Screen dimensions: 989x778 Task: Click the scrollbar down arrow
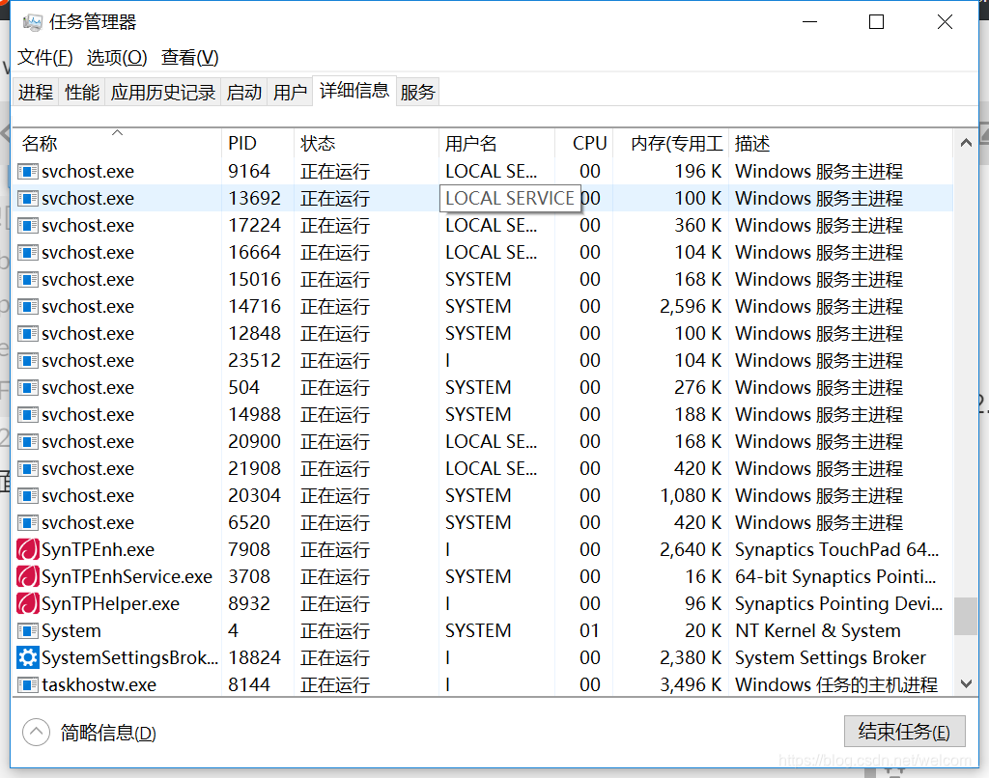[966, 683]
